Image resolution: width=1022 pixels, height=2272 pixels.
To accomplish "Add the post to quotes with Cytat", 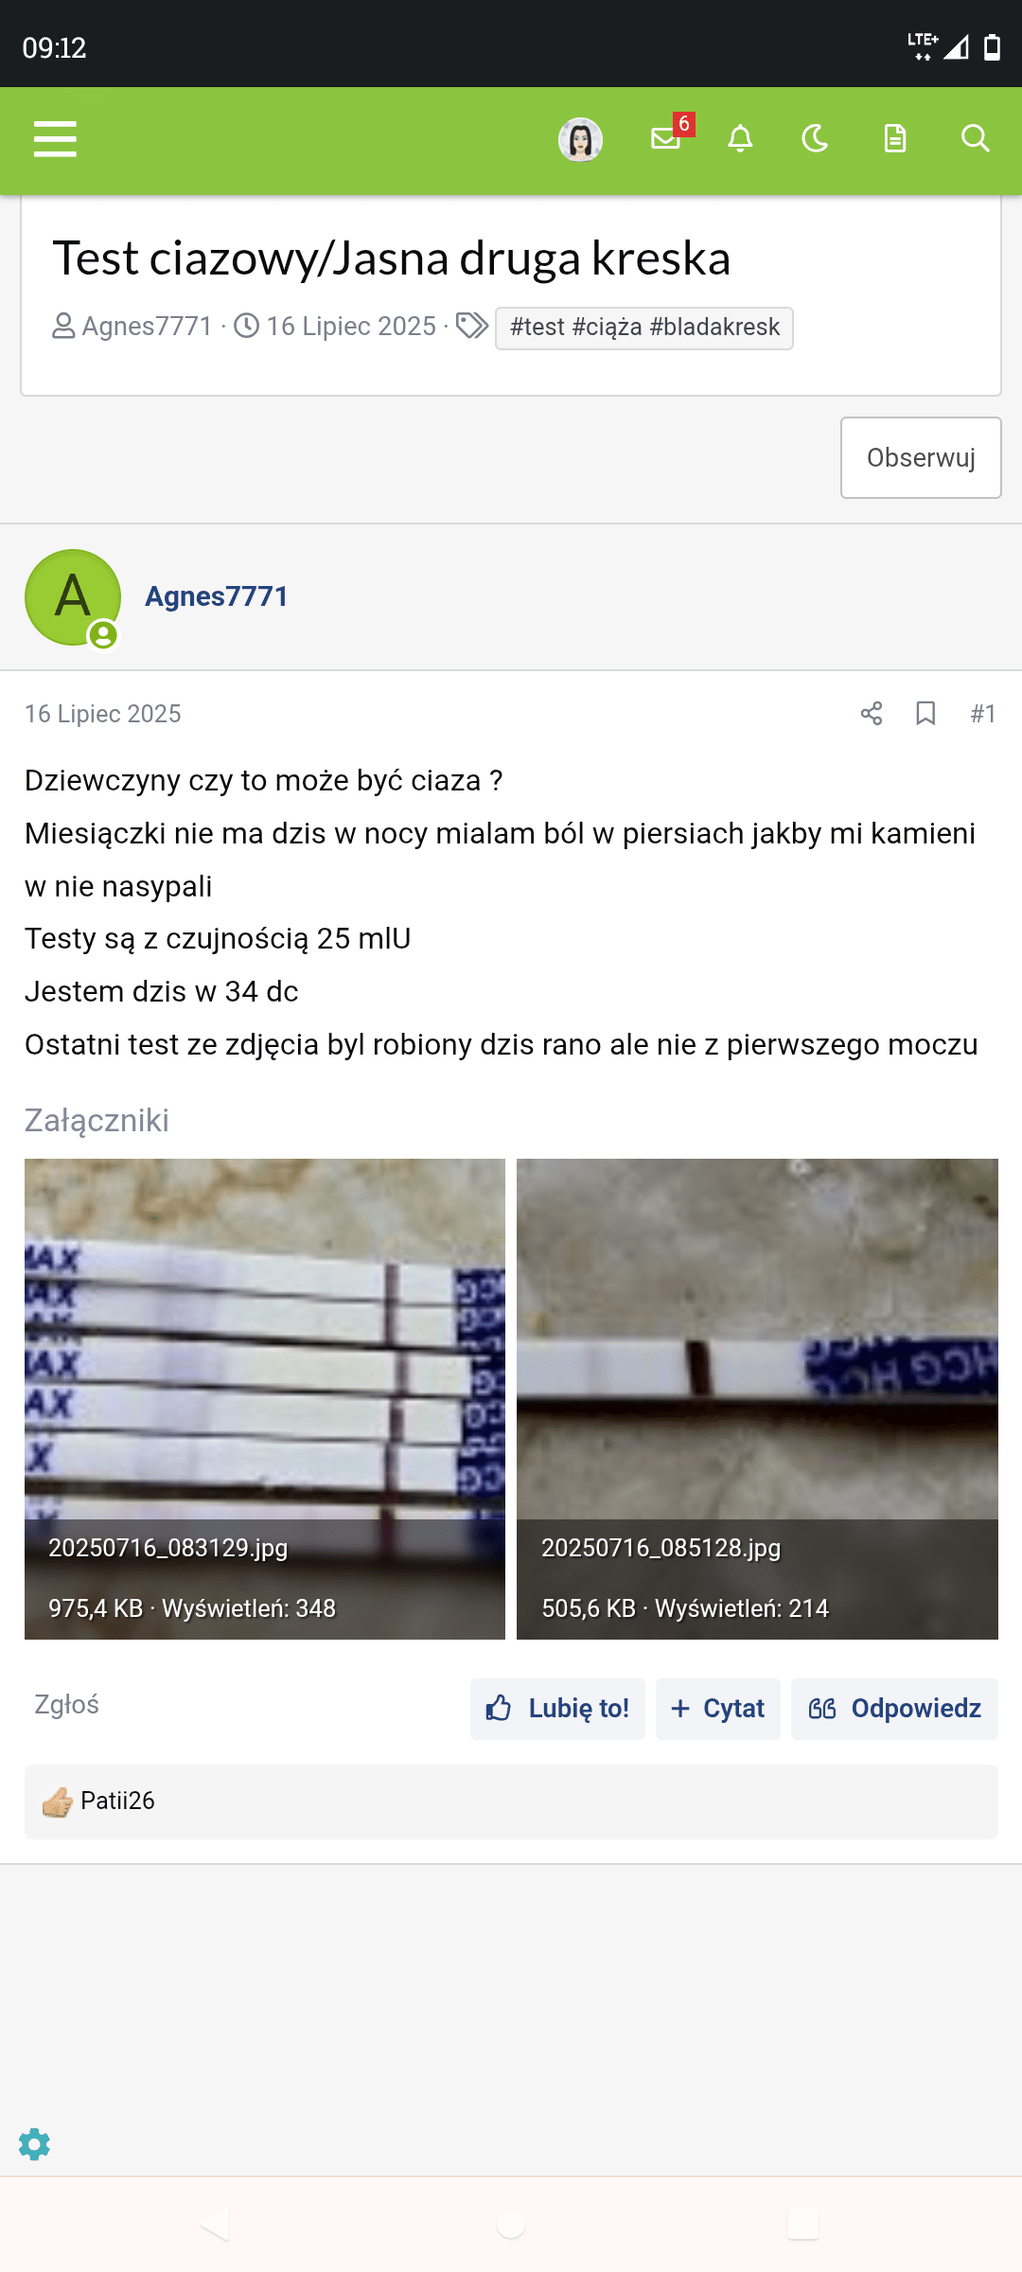I will 718,1709.
